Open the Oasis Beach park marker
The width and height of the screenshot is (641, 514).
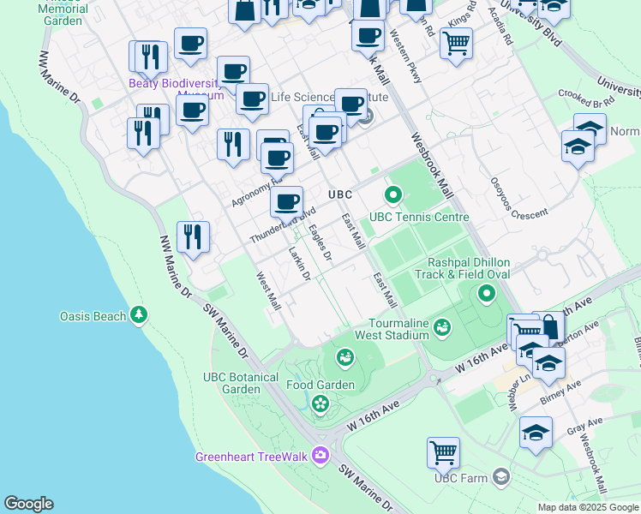pyautogui.click(x=139, y=315)
